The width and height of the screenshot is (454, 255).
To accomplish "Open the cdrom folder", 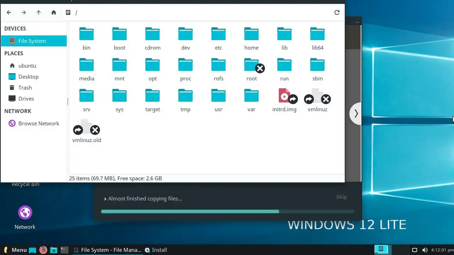I will tap(153, 39).
